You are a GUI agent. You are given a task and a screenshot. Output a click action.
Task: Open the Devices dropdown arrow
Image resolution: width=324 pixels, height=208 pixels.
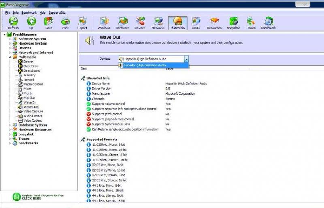186,59
